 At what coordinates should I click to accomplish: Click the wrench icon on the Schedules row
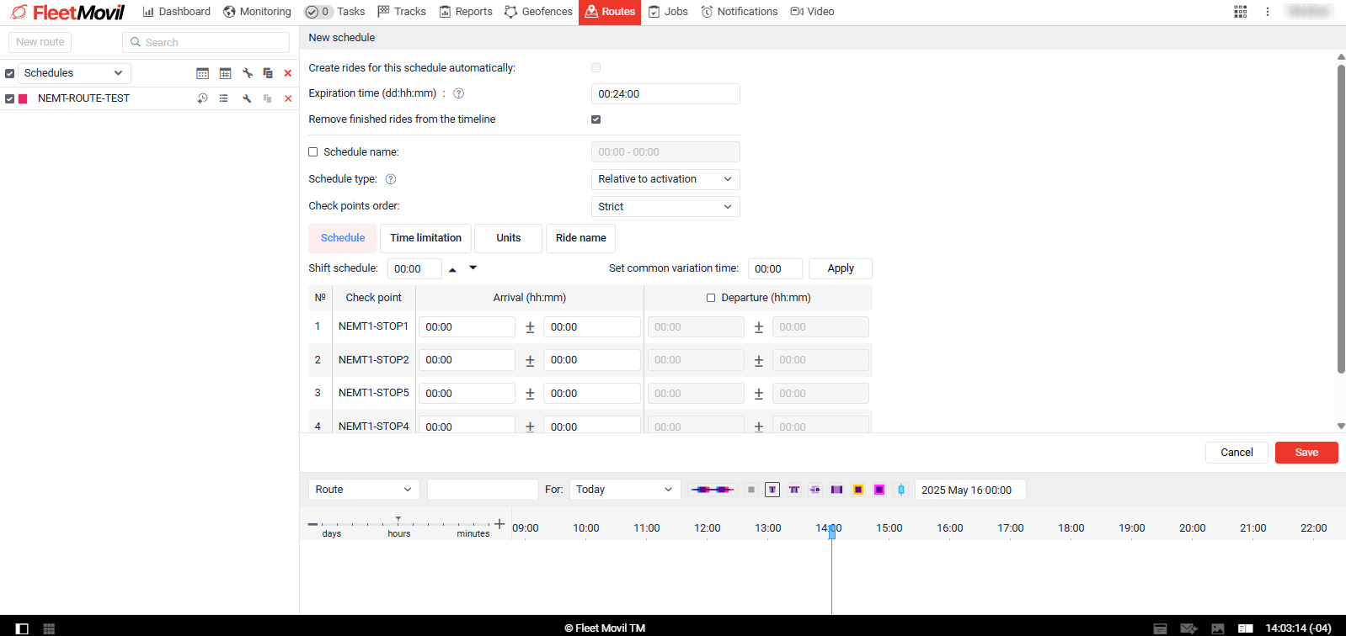pyautogui.click(x=247, y=73)
